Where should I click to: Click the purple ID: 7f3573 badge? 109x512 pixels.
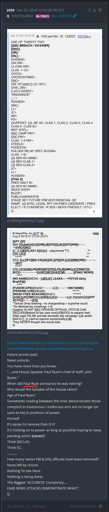click(x=42, y=16)
